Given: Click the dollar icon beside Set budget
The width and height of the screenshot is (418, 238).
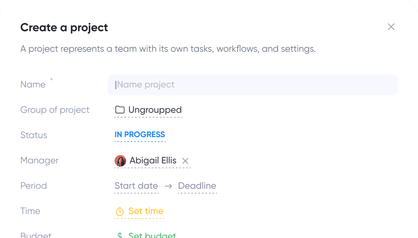Looking at the screenshot, I should tap(120, 235).
